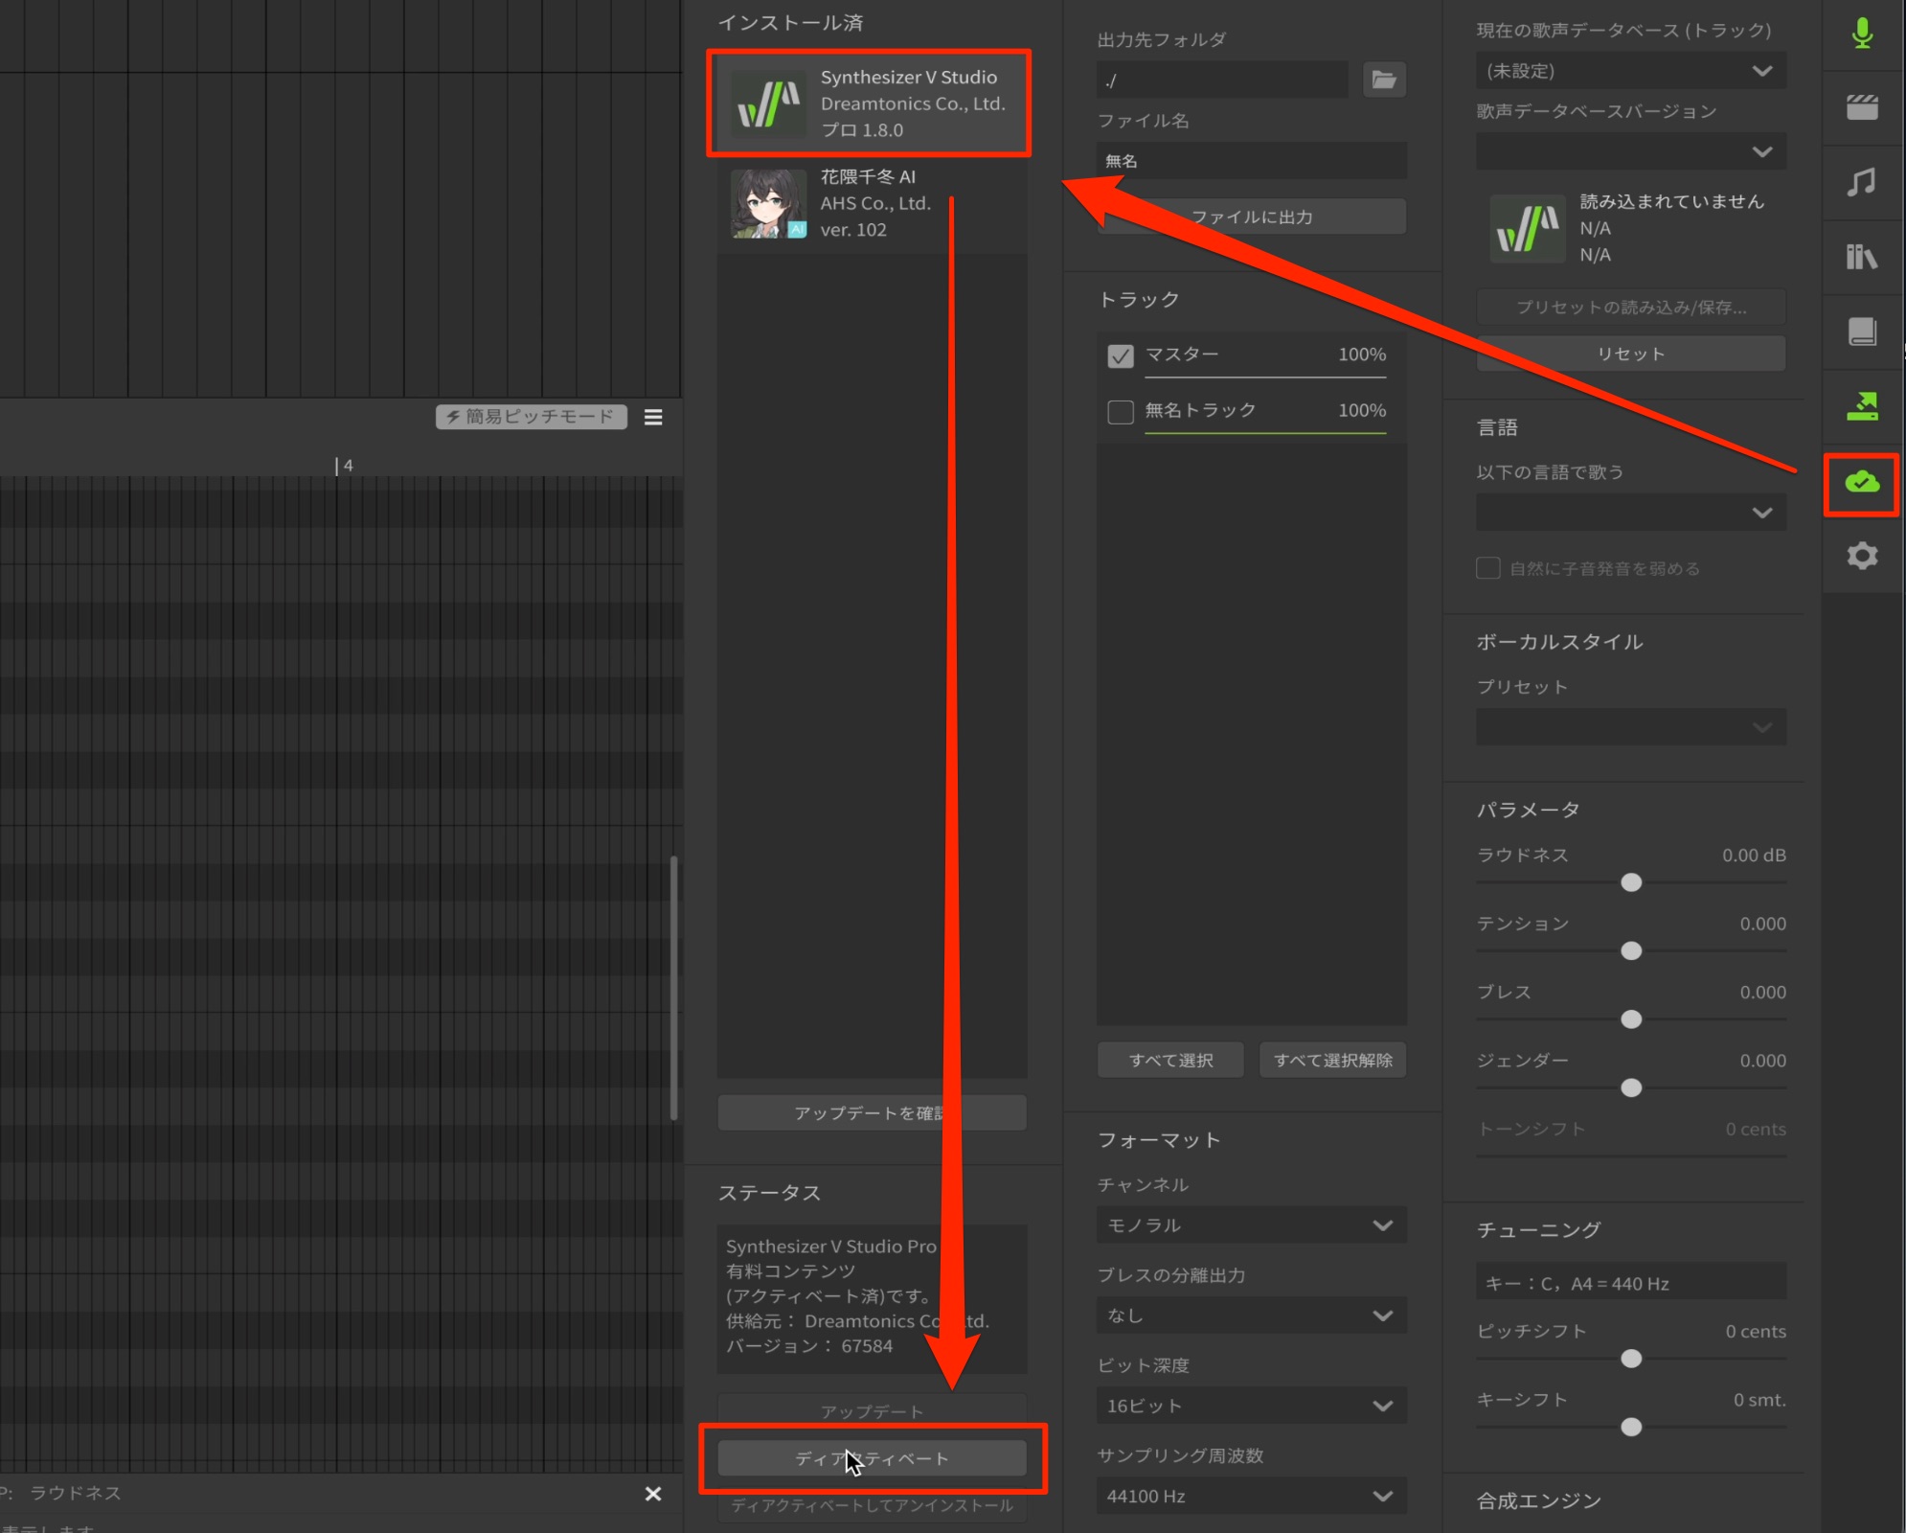This screenshot has width=1906, height=1533.
Task: Open the library books panel icon
Action: click(1861, 257)
